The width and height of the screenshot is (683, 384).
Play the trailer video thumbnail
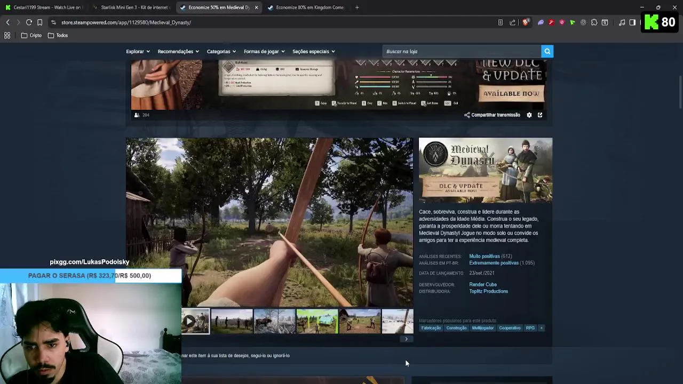pyautogui.click(x=195, y=321)
